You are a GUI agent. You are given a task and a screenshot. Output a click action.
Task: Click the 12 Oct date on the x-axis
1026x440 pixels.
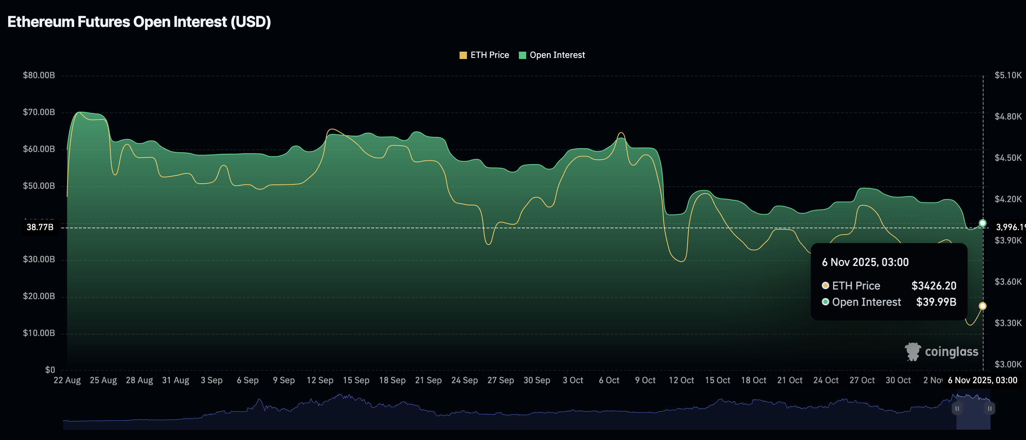pyautogui.click(x=681, y=380)
